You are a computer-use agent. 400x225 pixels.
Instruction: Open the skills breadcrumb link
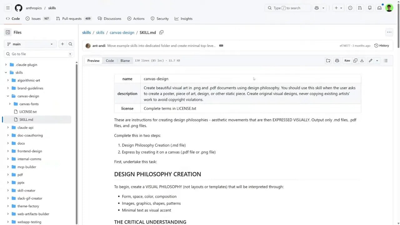(86, 32)
